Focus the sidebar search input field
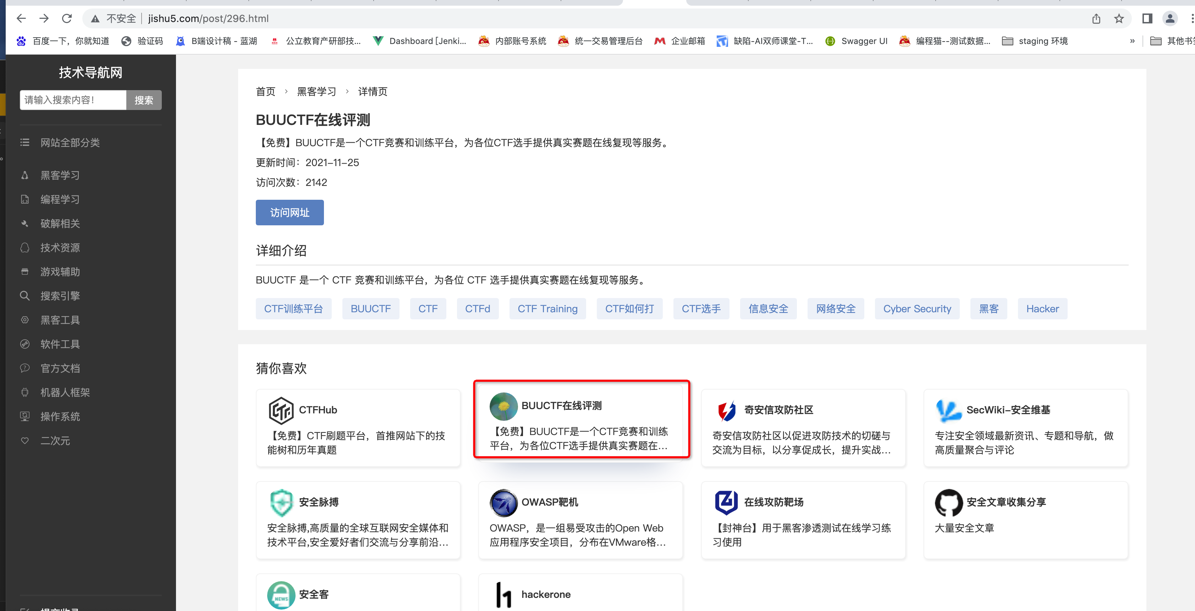 point(73,100)
